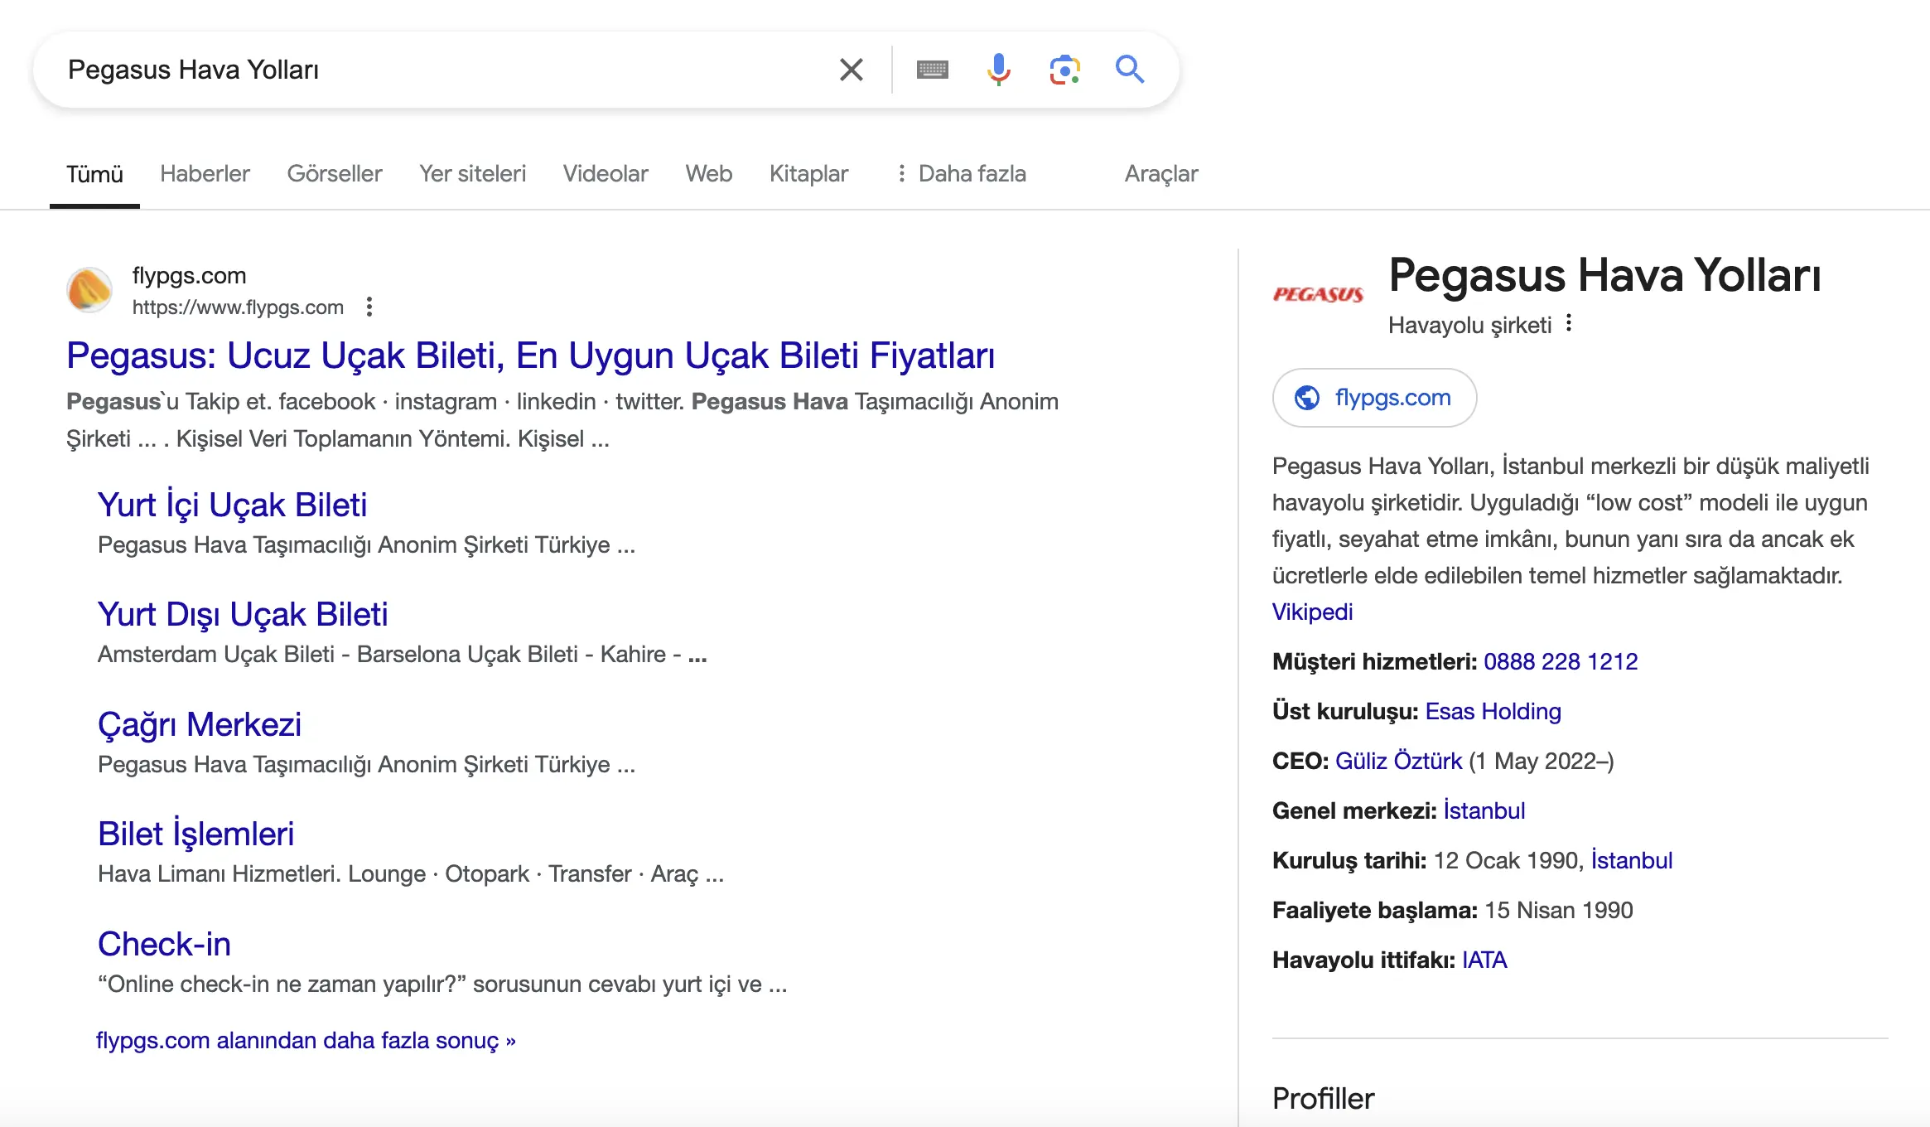
Task: Click the flypgs.com website button in panel
Action: click(1374, 398)
